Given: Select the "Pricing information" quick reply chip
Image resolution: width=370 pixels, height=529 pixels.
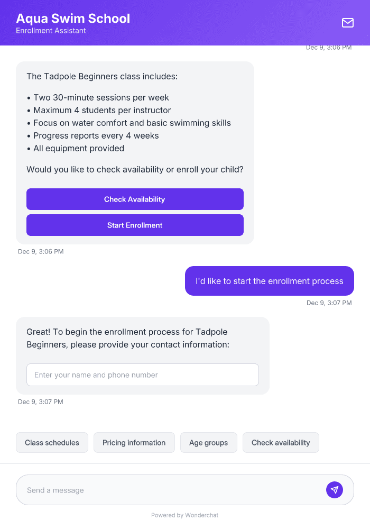Looking at the screenshot, I should tap(134, 442).
